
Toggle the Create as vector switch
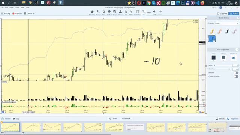tap(236, 76)
